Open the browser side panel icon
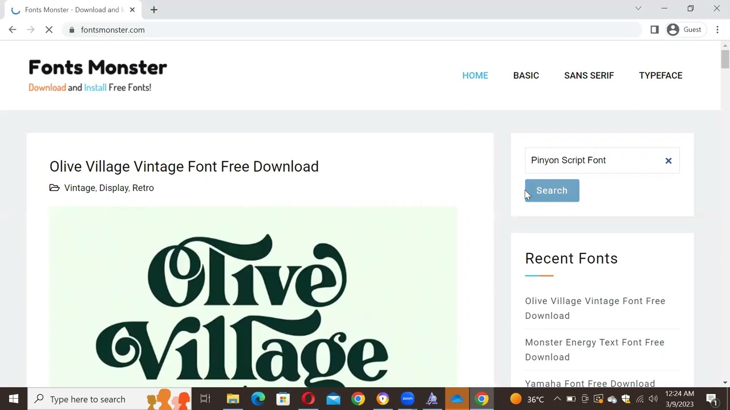Screen dimensions: 730x410 tap(655, 30)
